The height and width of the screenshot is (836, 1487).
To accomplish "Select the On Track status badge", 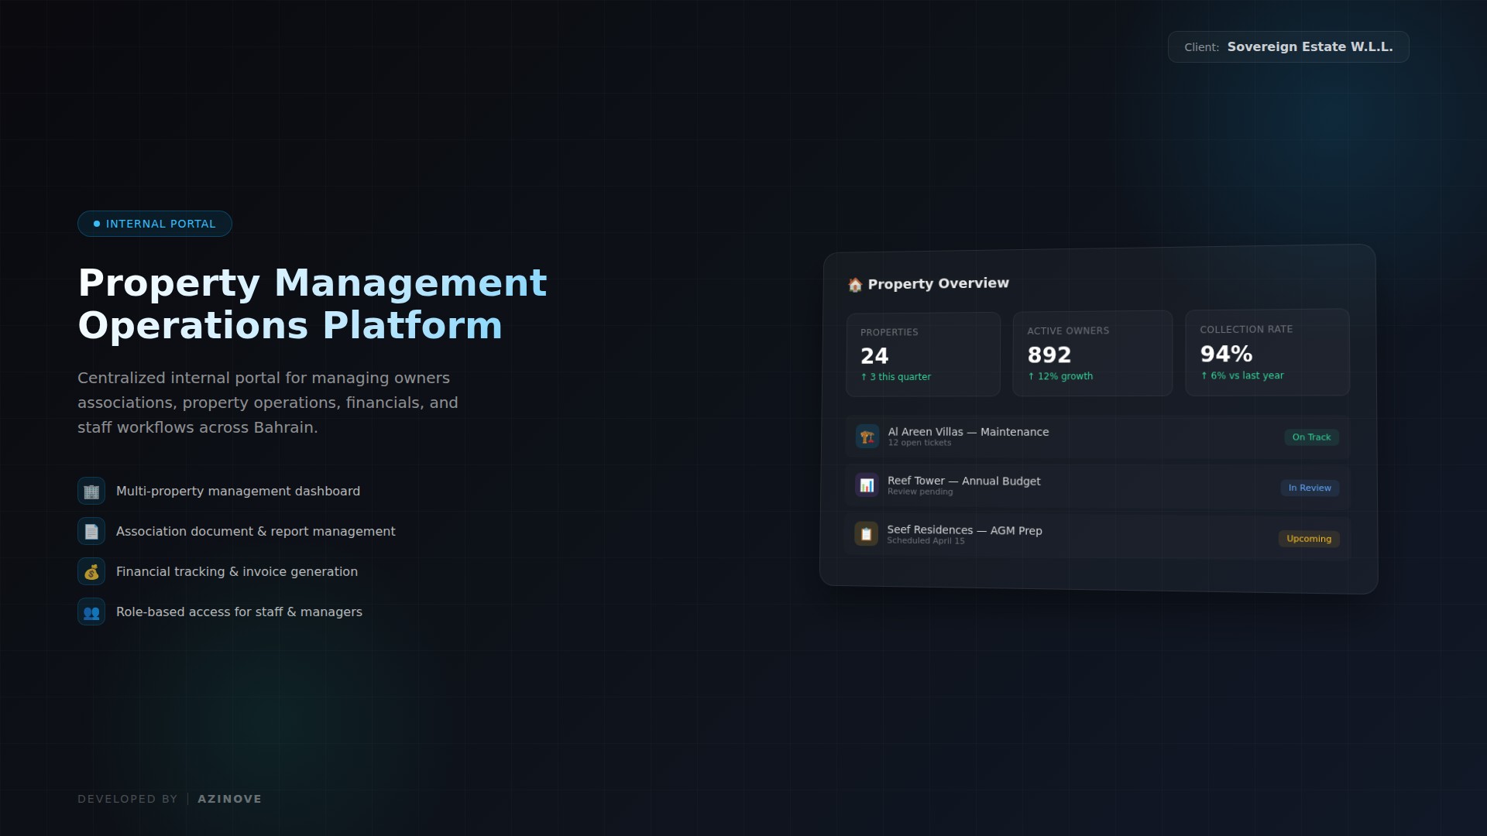I will point(1311,437).
